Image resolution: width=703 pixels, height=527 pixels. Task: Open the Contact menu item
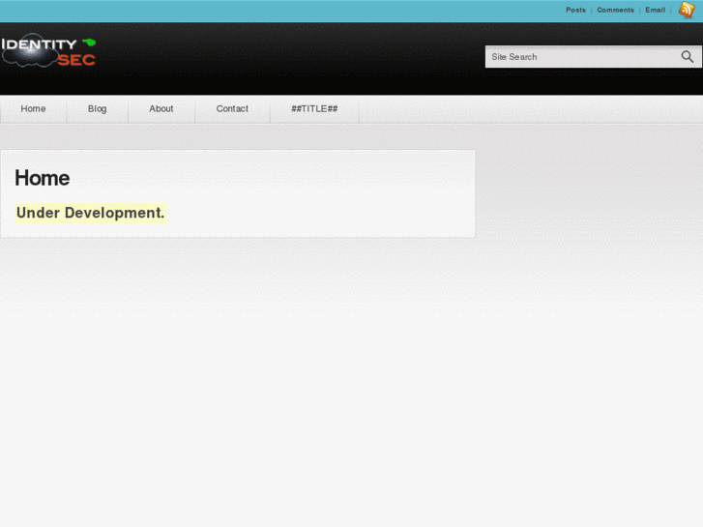point(232,109)
